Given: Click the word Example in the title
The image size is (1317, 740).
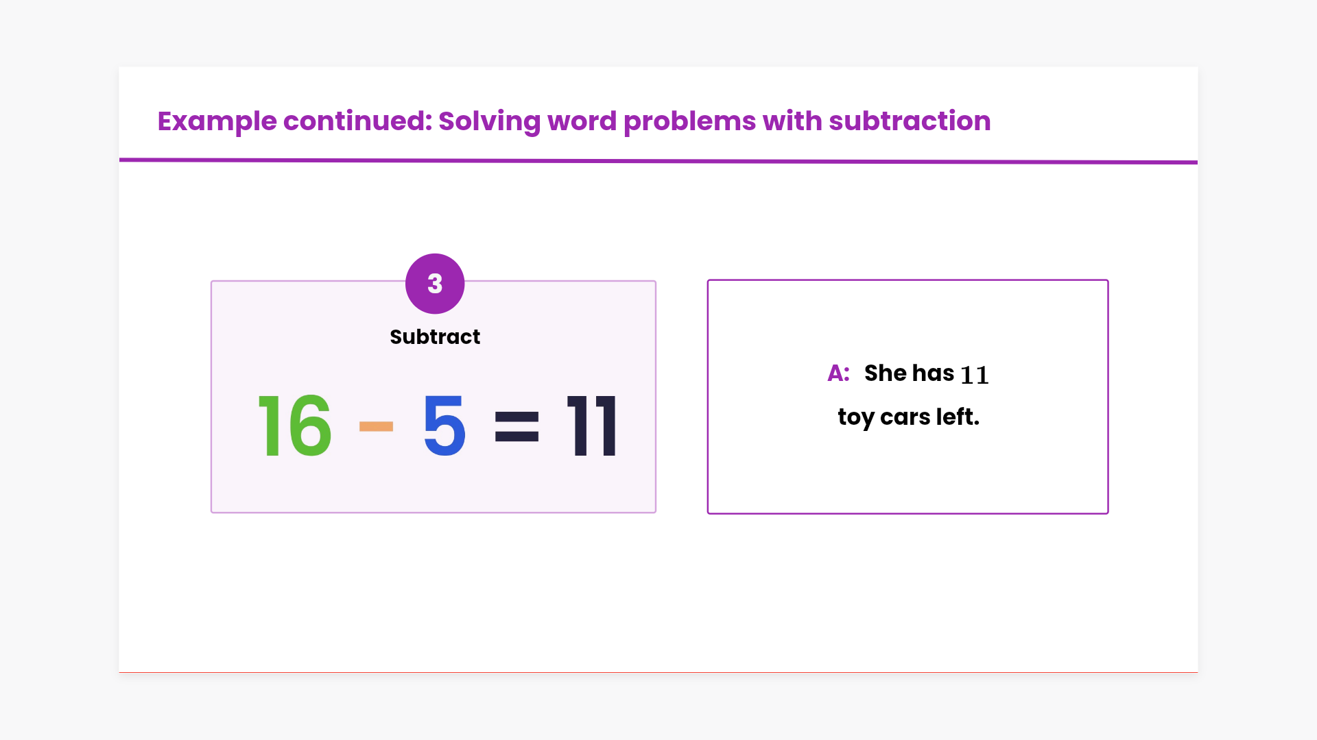Looking at the screenshot, I should pos(217,121).
